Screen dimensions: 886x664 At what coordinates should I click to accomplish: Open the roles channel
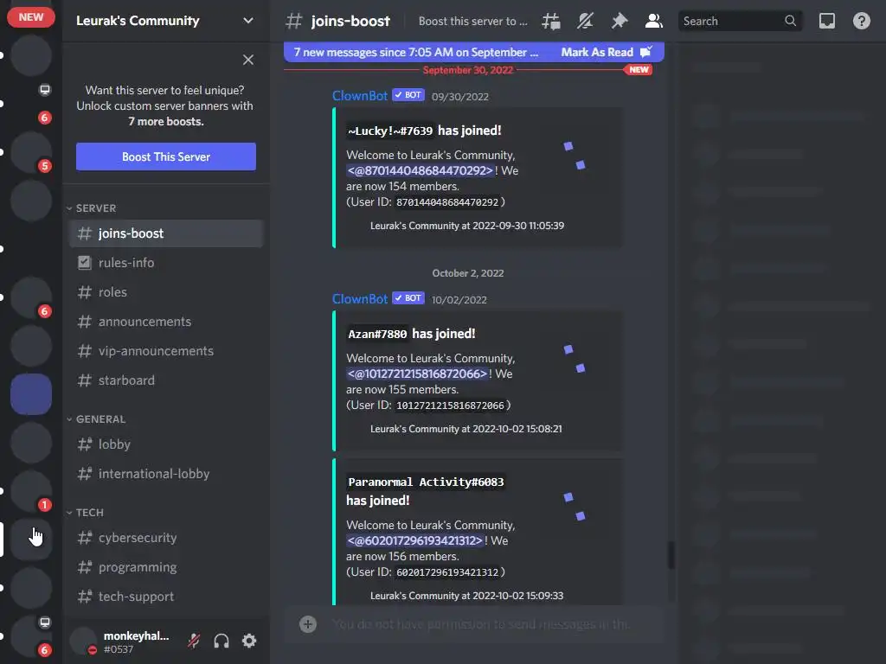click(x=166, y=292)
